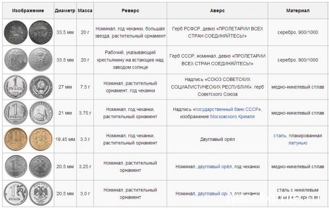Open 21 mm ruble denomination-side thumbnail
This screenshot has width=329, height=210.
point(16,113)
